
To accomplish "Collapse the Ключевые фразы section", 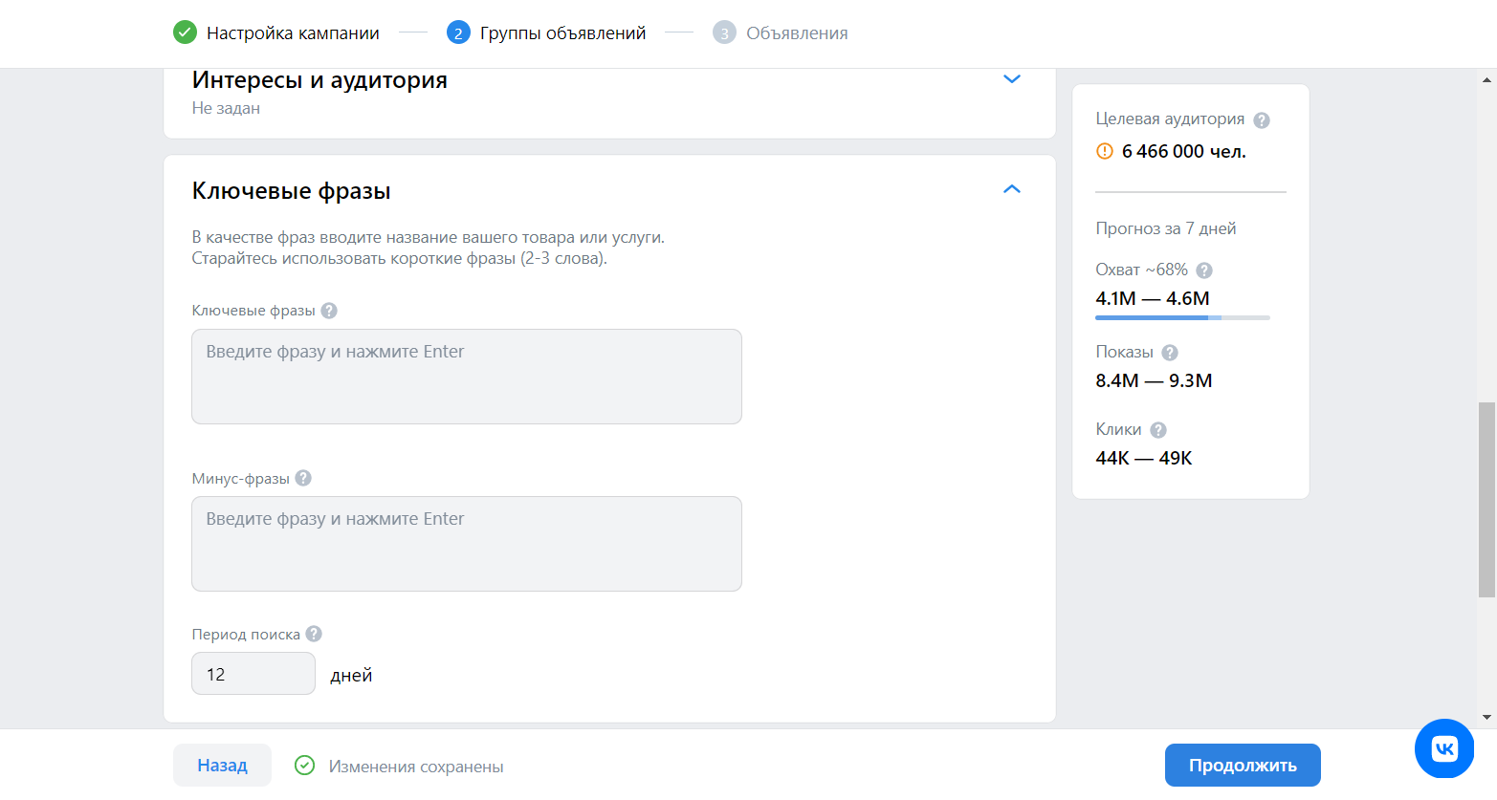I will tap(1011, 189).
